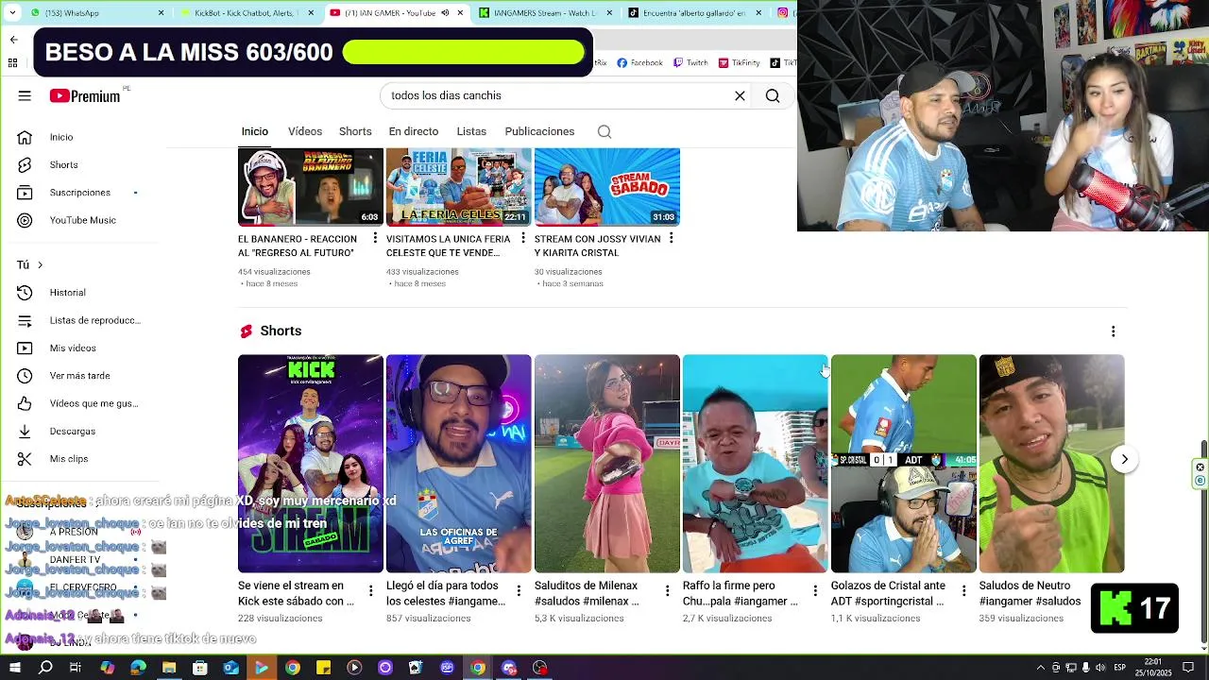Click the YouTube Premium logo
Image resolution: width=1209 pixels, height=680 pixels.
pyautogui.click(x=85, y=95)
